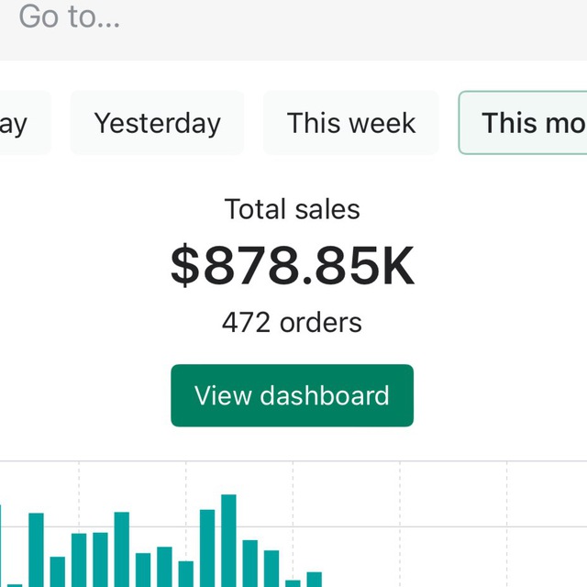Select the rightmost bar in the chart
The image size is (587, 587).
[x=314, y=579]
